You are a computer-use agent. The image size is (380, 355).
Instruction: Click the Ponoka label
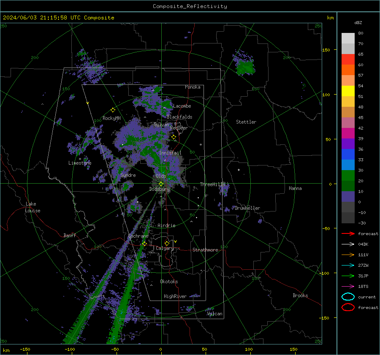(x=193, y=87)
